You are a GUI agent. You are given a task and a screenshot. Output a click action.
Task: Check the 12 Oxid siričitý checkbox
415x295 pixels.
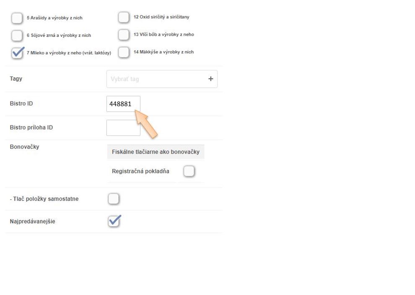(x=124, y=17)
